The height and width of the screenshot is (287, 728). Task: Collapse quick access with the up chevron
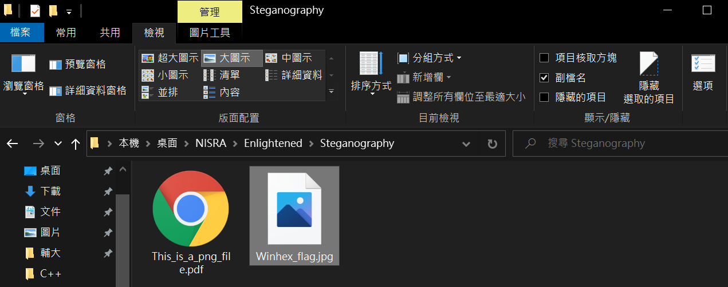(x=122, y=170)
